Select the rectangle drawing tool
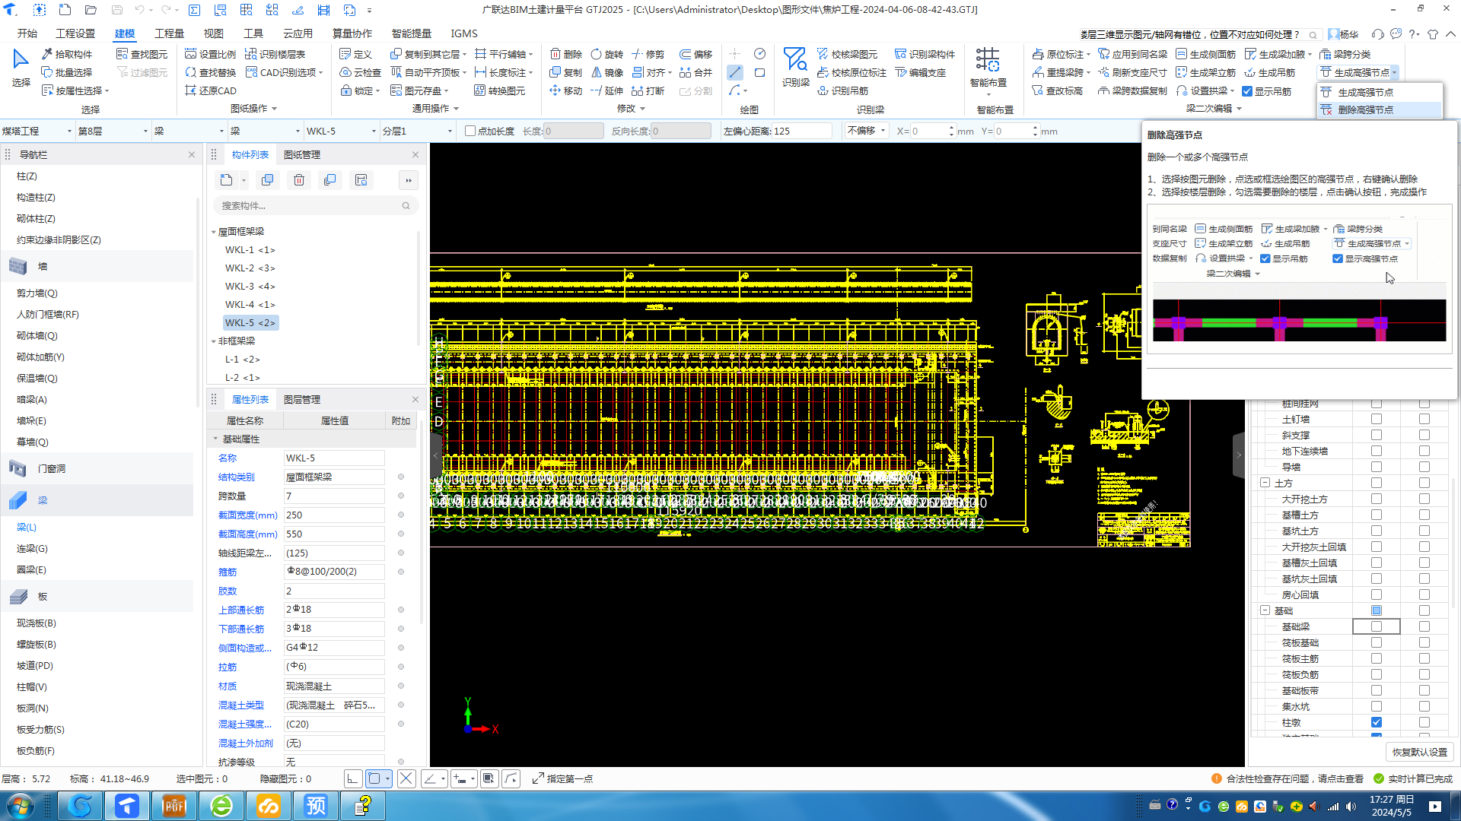The width and height of the screenshot is (1461, 821). [x=759, y=72]
